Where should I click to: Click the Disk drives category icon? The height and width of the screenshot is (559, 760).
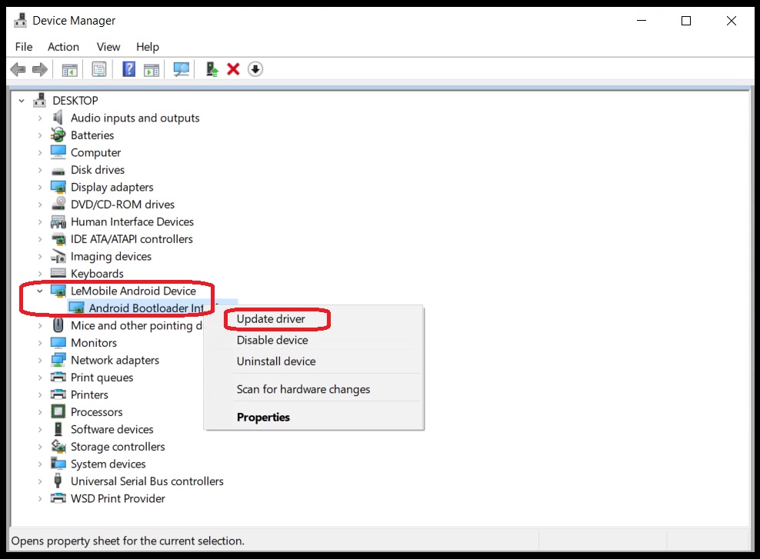[x=58, y=171]
